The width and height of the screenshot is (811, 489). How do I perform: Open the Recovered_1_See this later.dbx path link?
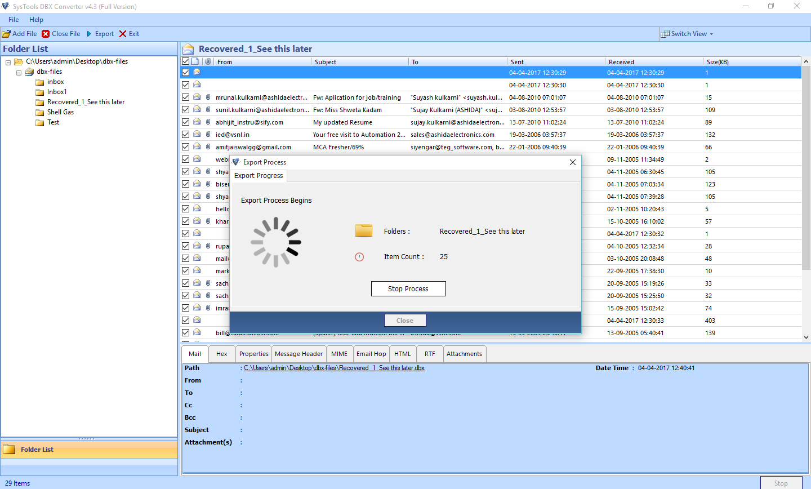(334, 368)
